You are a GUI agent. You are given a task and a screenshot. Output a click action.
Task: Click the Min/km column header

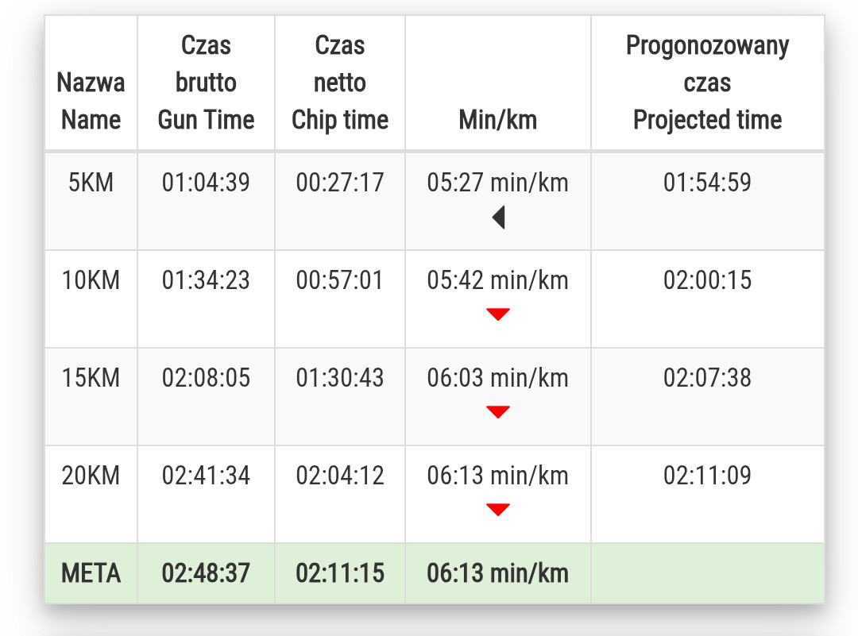pos(498,120)
